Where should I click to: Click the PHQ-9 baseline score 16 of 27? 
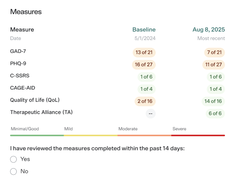pos(144,65)
